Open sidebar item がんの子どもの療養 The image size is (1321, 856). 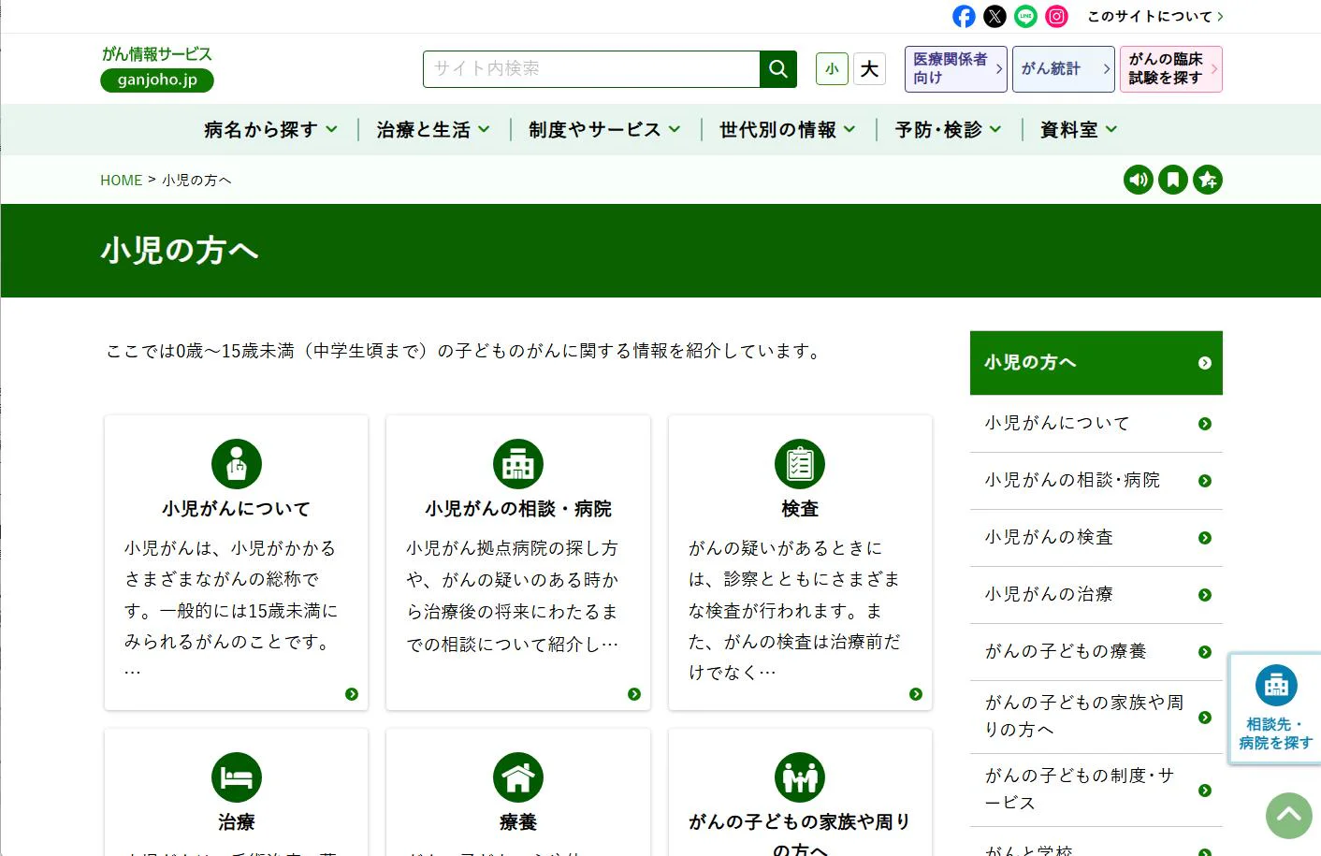(x=1096, y=652)
